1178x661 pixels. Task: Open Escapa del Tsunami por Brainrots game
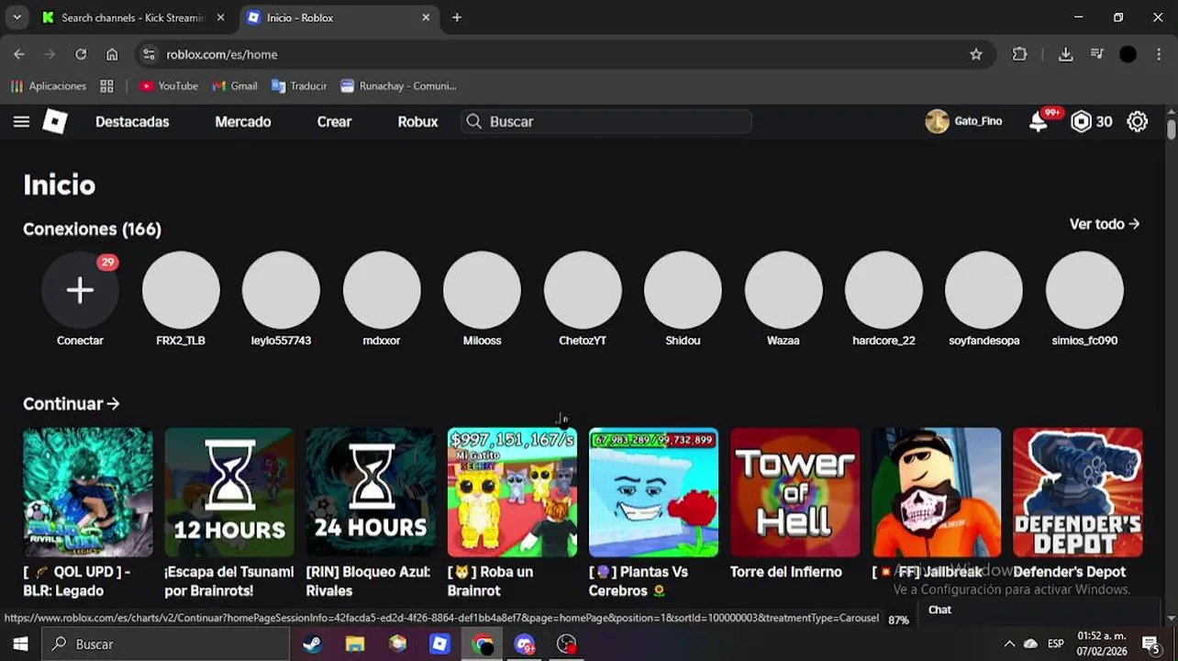229,492
